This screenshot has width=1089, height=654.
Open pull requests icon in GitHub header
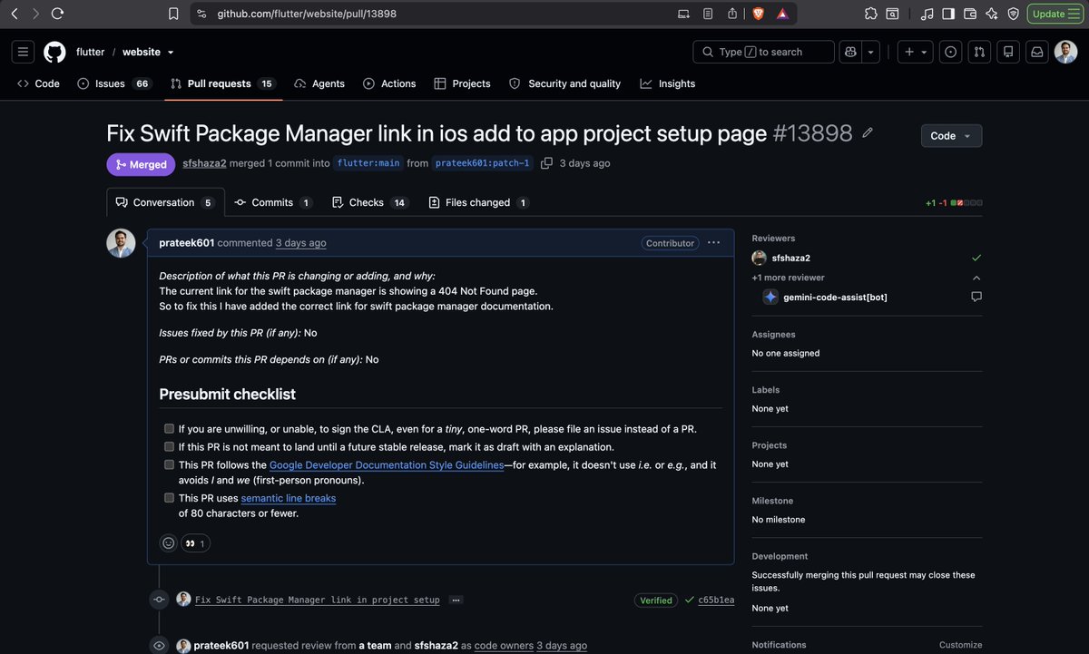coord(979,52)
